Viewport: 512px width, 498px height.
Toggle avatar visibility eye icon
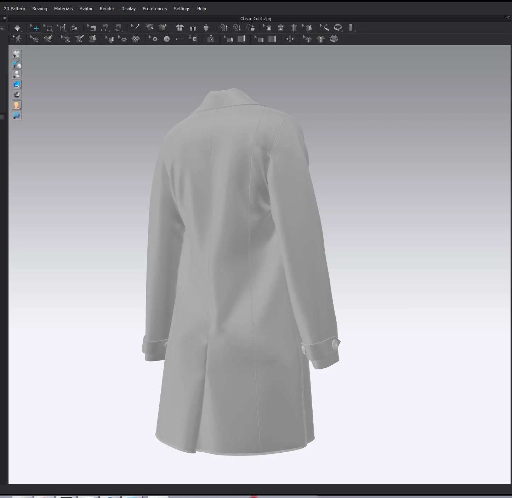(x=17, y=74)
